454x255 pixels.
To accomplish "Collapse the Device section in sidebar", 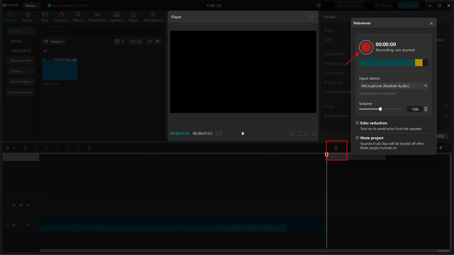I will (x=20, y=31).
